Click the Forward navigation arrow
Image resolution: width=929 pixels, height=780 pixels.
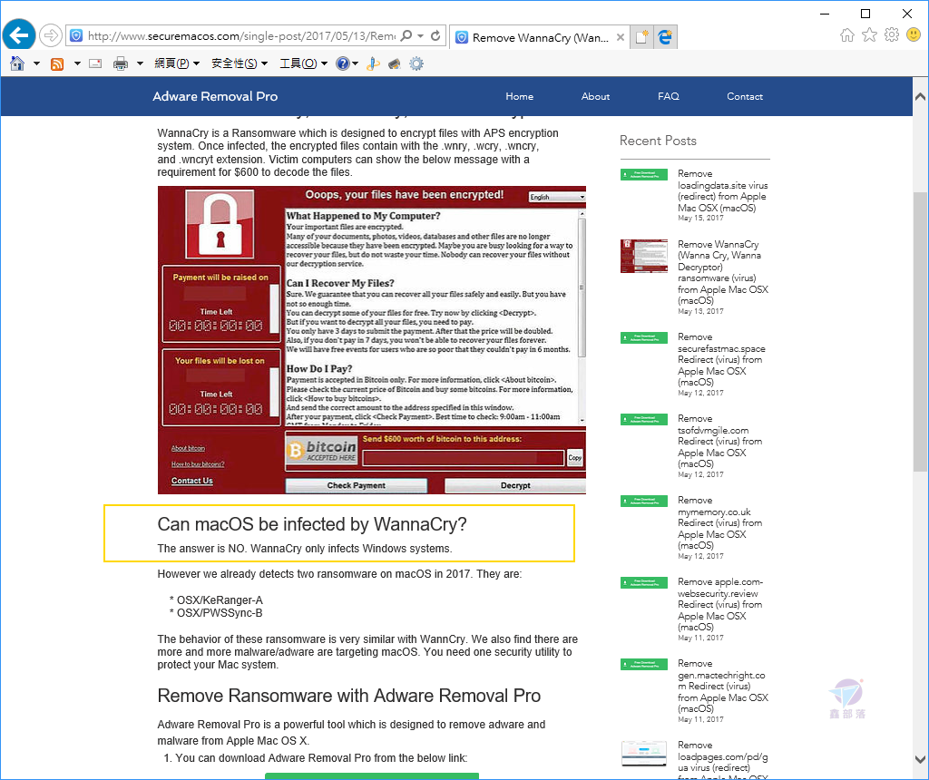coord(51,35)
